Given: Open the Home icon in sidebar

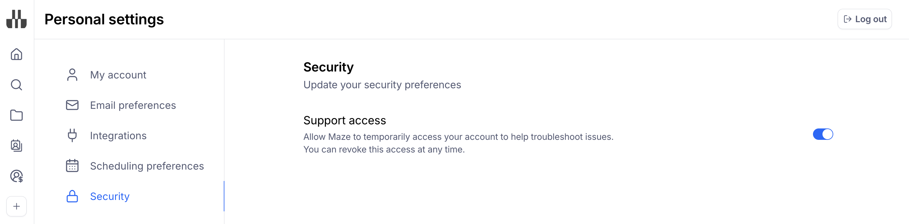Looking at the screenshot, I should point(16,54).
